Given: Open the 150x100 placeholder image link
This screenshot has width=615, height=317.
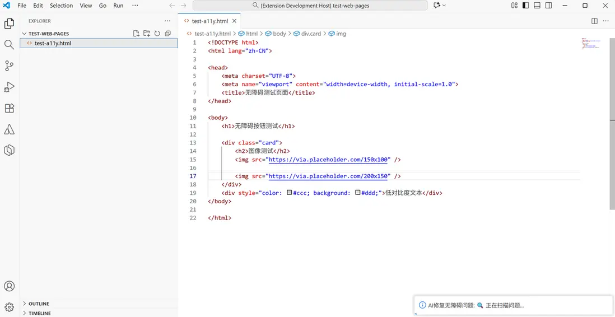Looking at the screenshot, I should [x=328, y=160].
